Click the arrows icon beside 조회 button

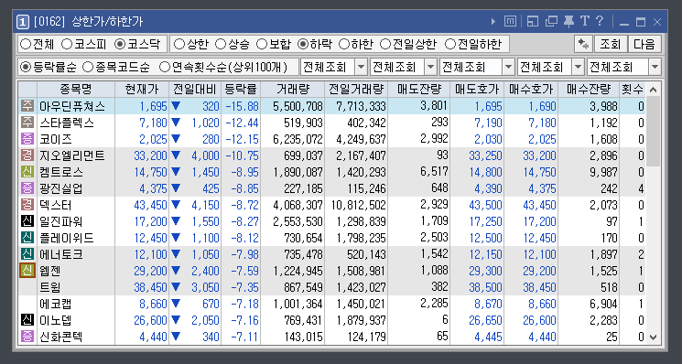[583, 44]
